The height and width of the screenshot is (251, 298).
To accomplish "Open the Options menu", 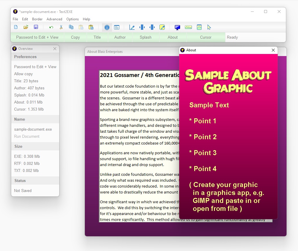I will coord(73,19).
